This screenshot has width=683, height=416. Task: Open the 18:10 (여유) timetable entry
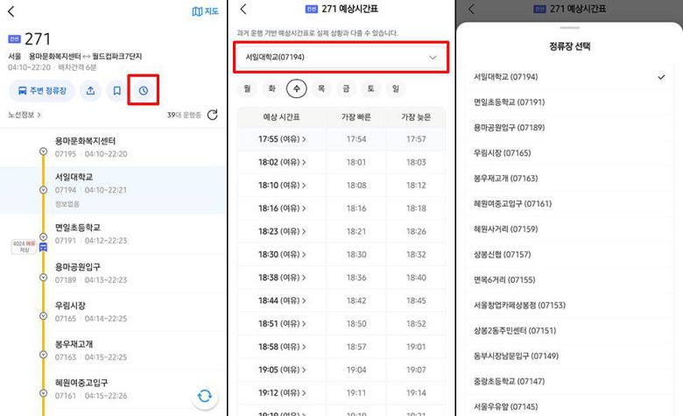click(282, 185)
